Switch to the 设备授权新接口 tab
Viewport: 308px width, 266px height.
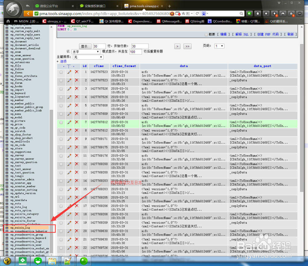tap(95, 6)
